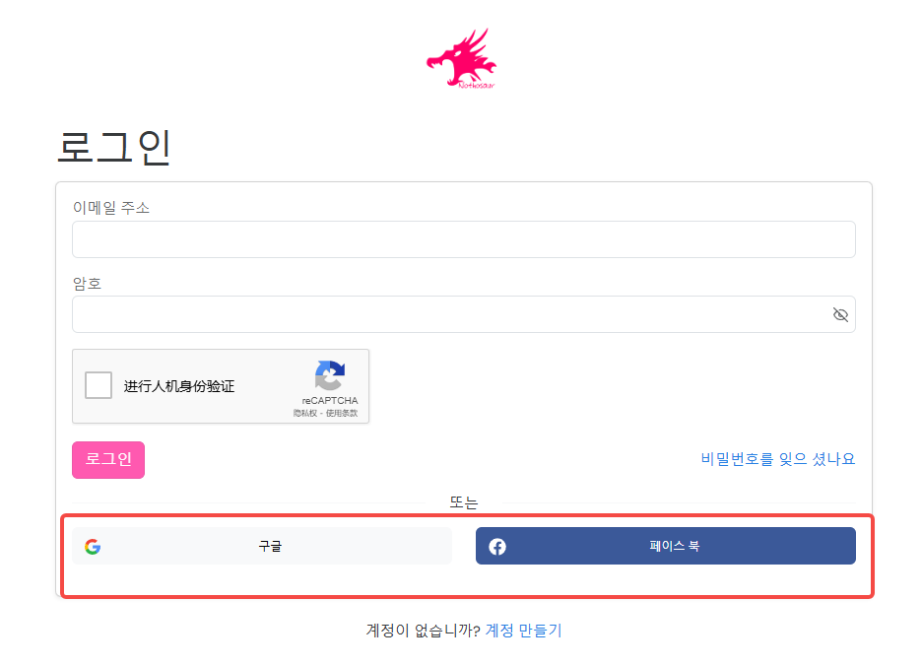
Task: Sign in with the 구글 button
Action: 270,546
